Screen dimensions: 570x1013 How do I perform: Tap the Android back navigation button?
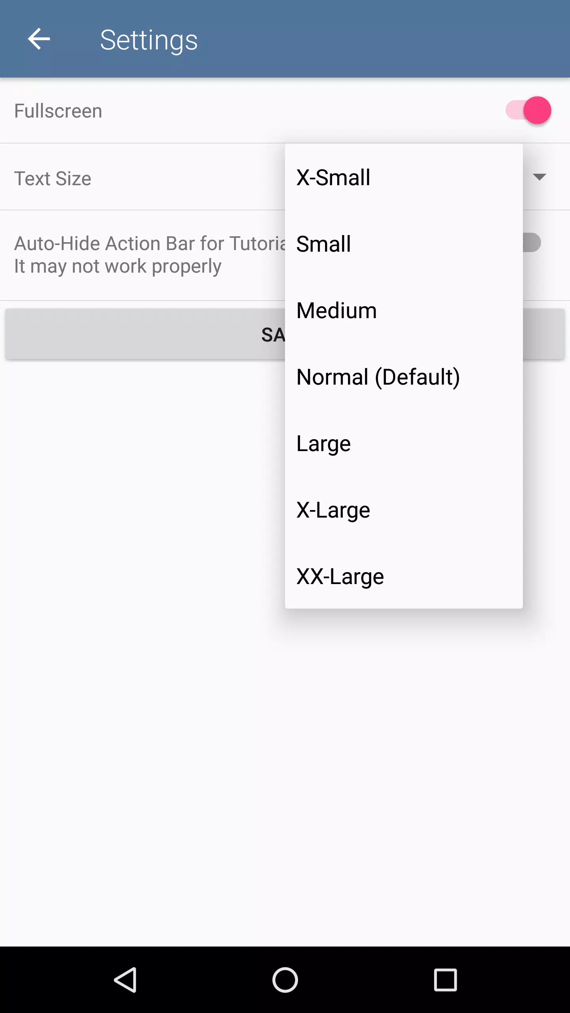[x=126, y=980]
